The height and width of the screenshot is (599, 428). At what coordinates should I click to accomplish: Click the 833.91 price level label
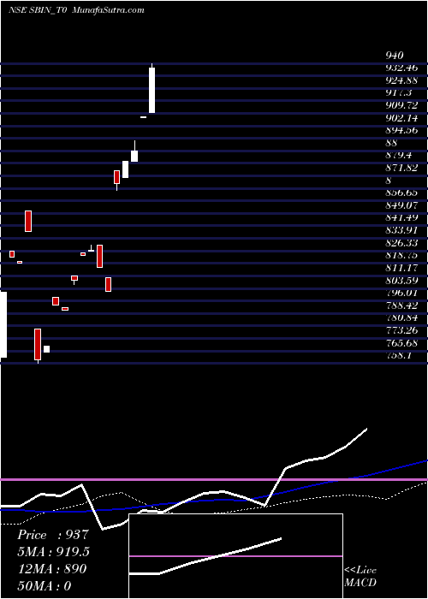click(401, 230)
